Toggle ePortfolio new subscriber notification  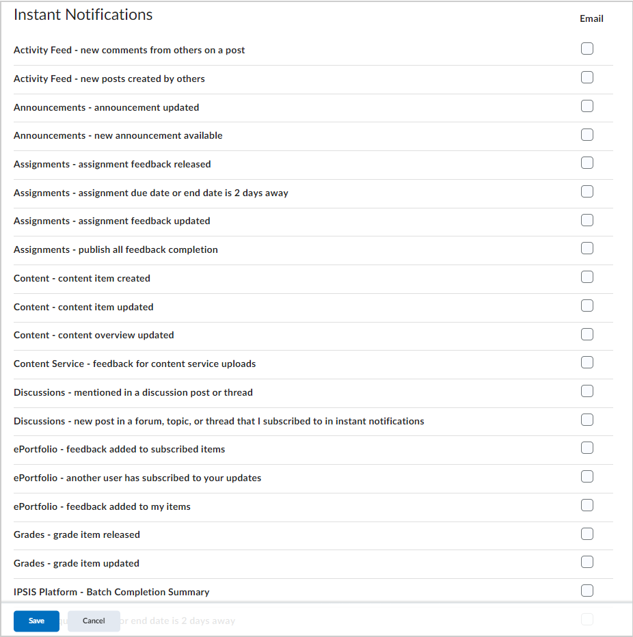point(587,476)
